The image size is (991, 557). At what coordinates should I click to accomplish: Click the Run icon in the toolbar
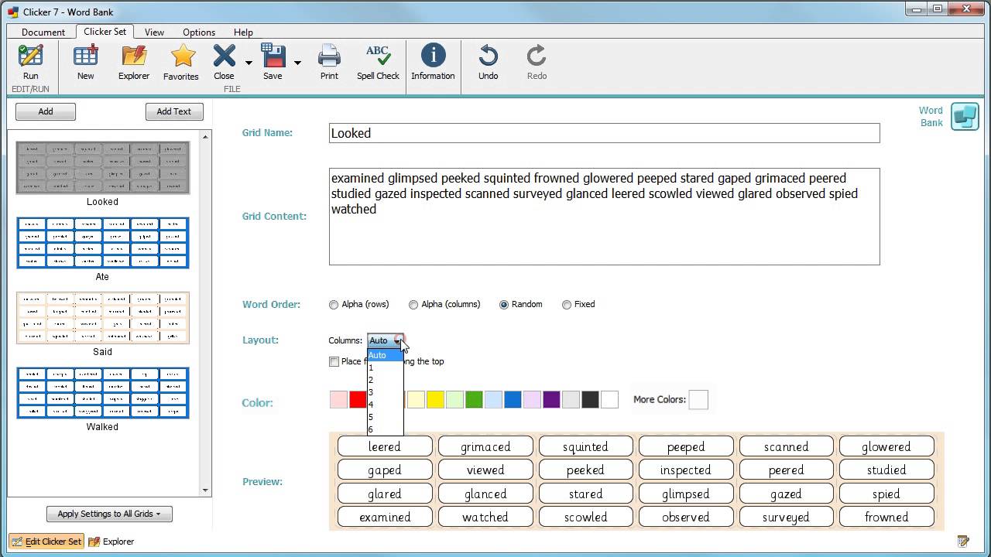coord(30,61)
